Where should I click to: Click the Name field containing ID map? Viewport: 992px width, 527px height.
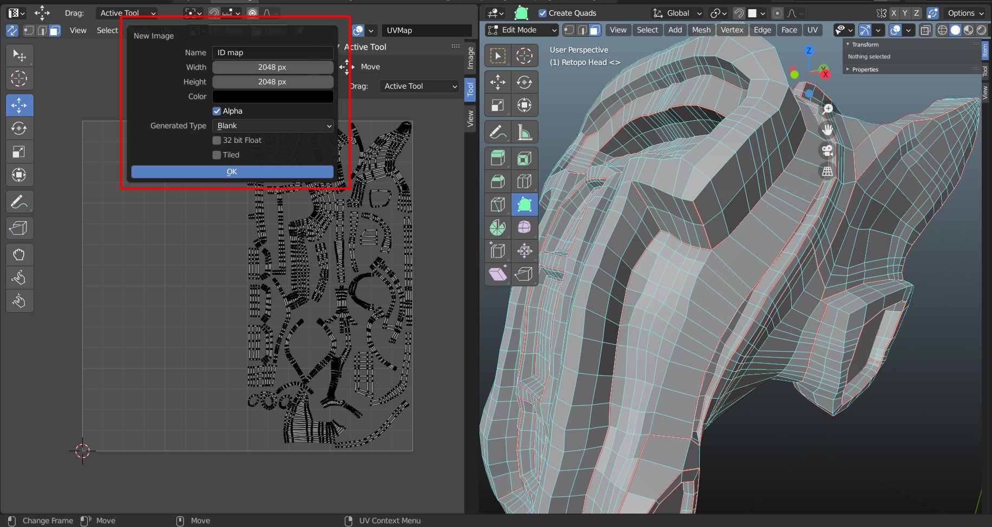(x=273, y=52)
